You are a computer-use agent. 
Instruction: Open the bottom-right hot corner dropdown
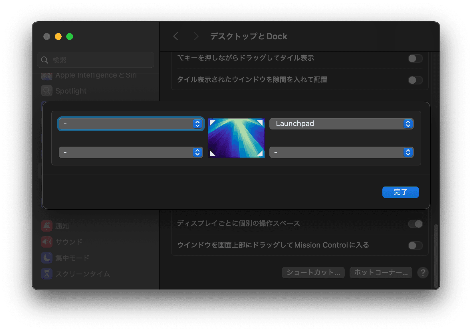(341, 152)
